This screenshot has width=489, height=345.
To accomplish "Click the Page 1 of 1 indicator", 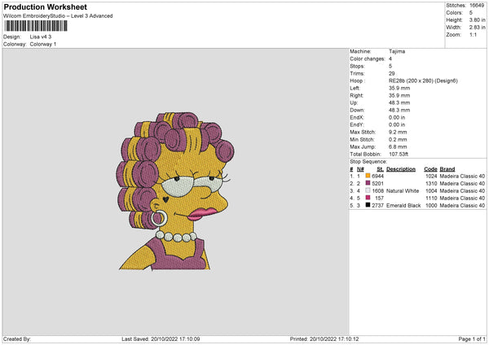I will 472,339.
